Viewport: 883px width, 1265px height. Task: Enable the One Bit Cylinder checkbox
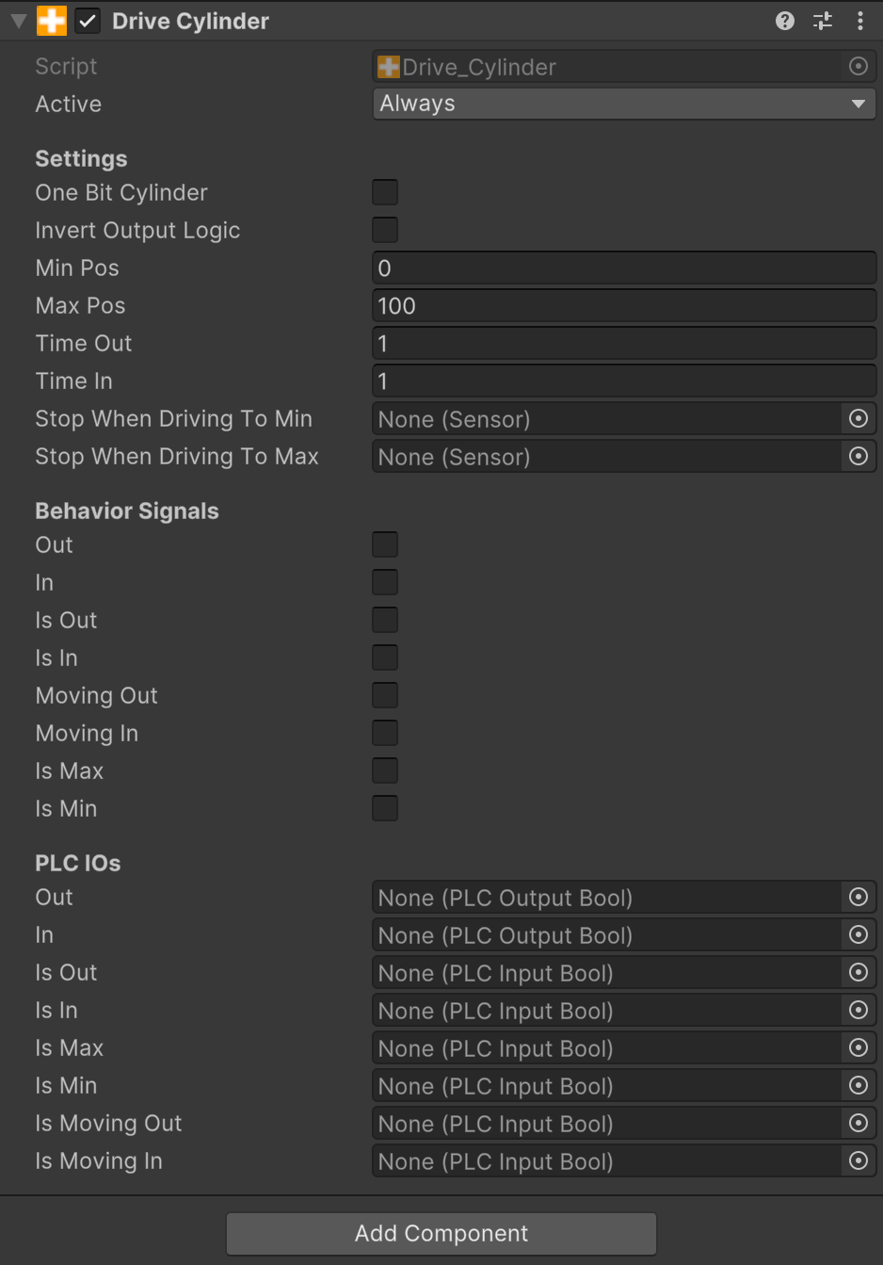pyautogui.click(x=385, y=192)
